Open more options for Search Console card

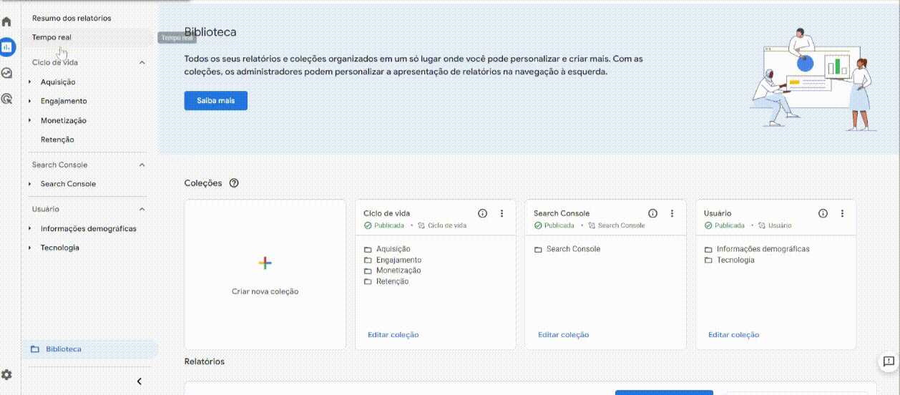[672, 213]
